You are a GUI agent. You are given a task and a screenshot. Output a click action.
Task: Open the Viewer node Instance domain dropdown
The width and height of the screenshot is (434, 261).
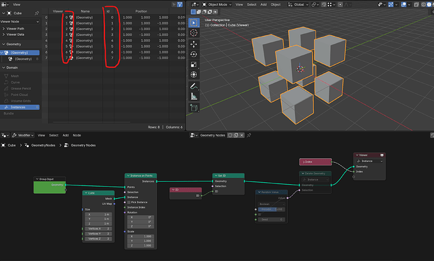pyautogui.click(x=369, y=161)
